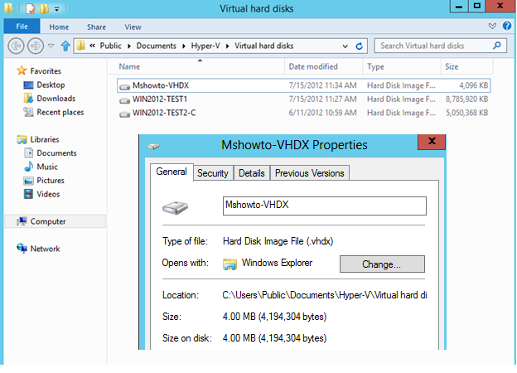Select the WIN2012-TEST1 disk file icon
The height and width of the screenshot is (373, 517).
(124, 100)
